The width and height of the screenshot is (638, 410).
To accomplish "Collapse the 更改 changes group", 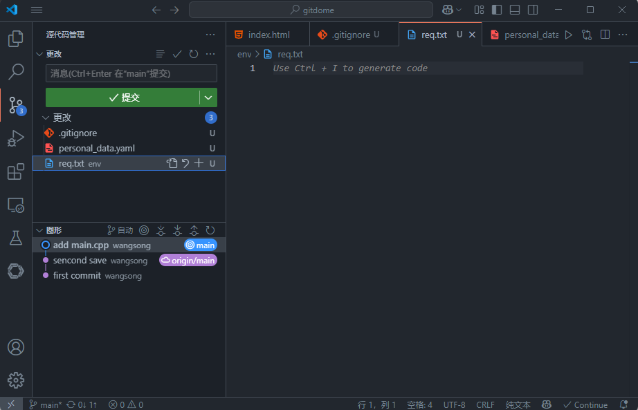I will [46, 118].
